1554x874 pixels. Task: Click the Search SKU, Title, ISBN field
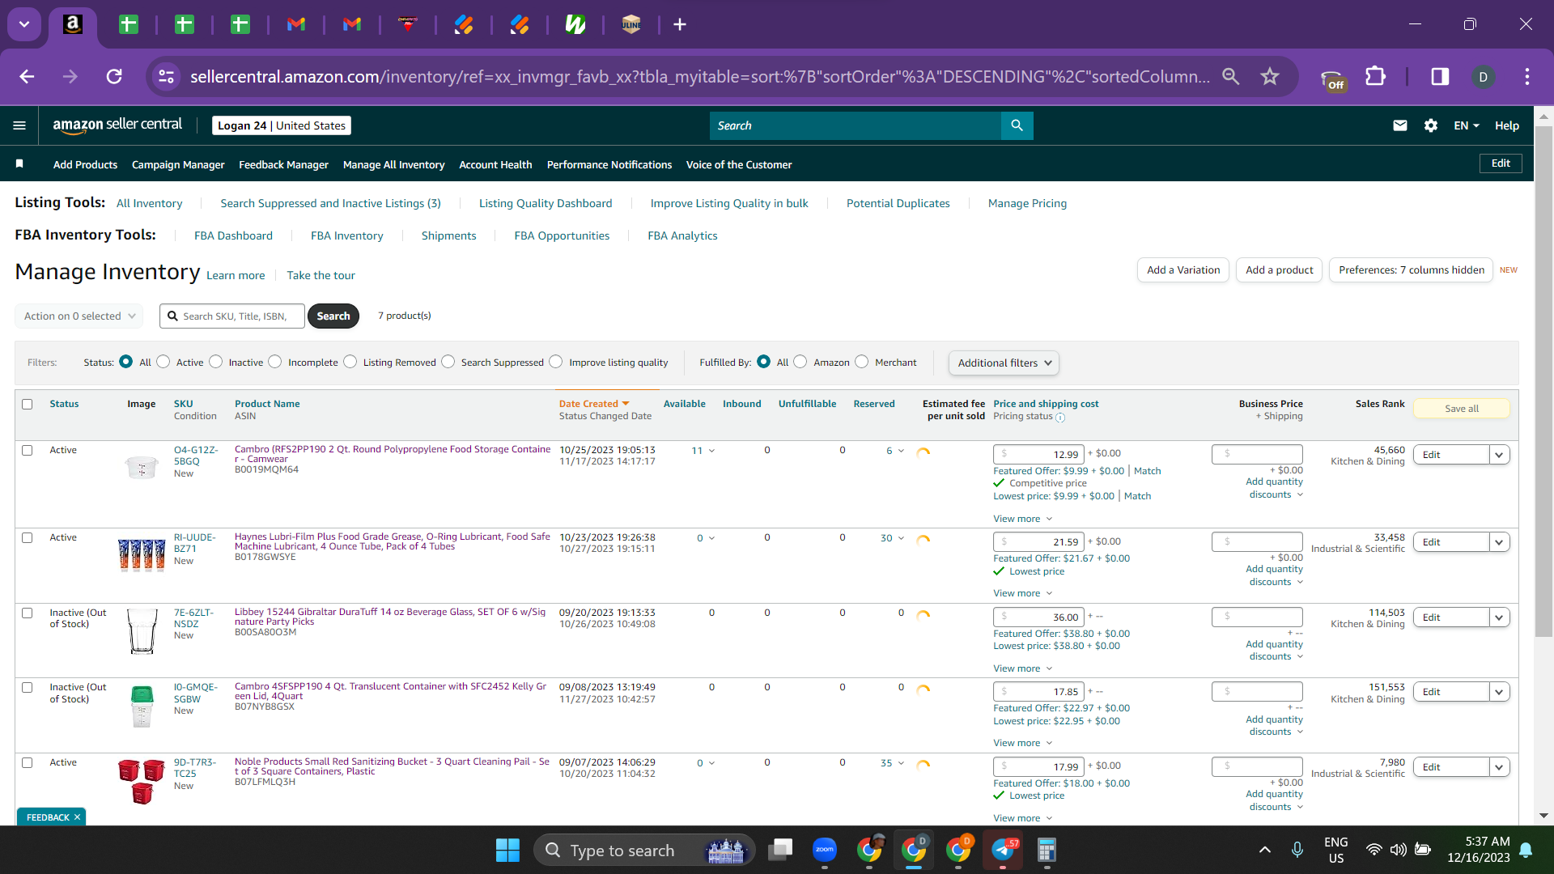pos(232,316)
